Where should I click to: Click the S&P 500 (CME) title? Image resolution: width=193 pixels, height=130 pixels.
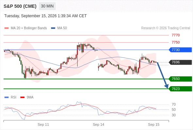(20, 6)
